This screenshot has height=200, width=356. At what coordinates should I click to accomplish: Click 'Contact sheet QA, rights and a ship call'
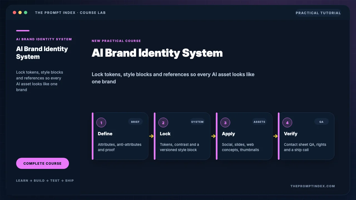click(x=305, y=147)
